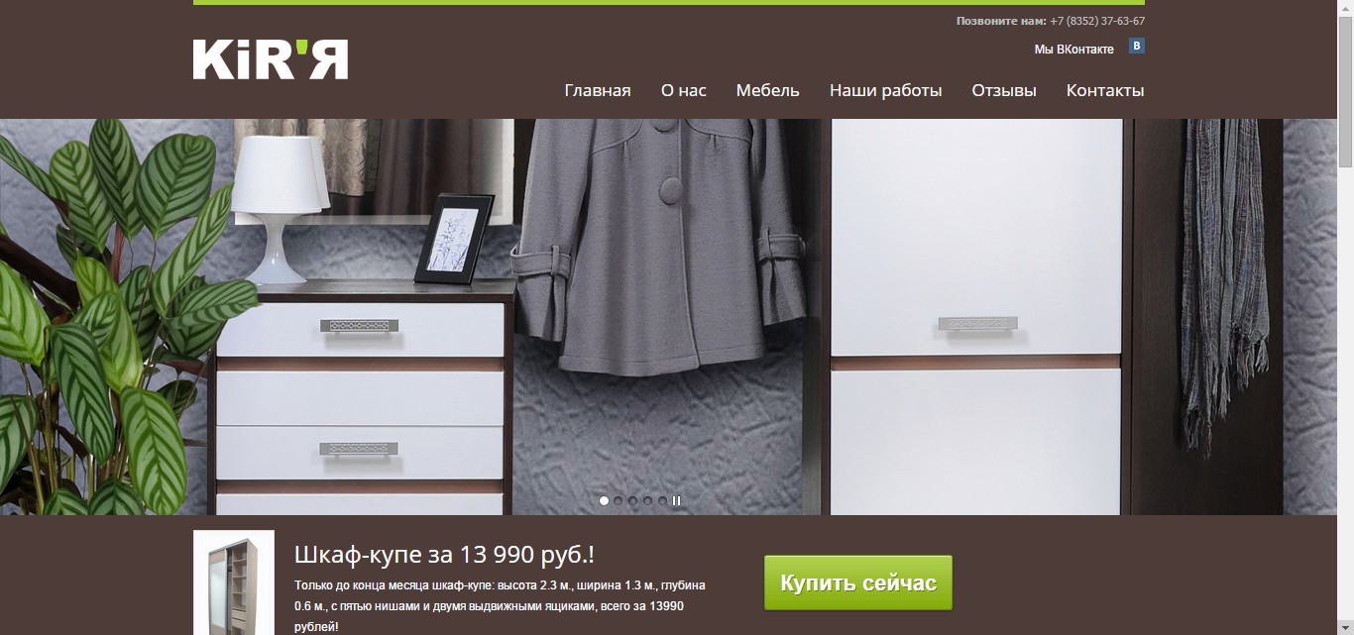Open the VKontakte icon link
Viewport: 1354px width, 635px height.
tap(1137, 46)
